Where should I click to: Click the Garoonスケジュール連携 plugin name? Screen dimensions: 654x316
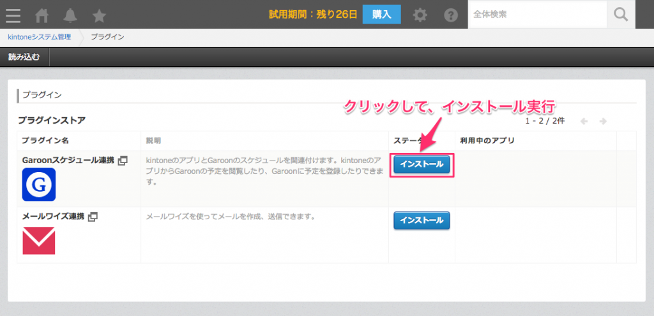coord(68,161)
